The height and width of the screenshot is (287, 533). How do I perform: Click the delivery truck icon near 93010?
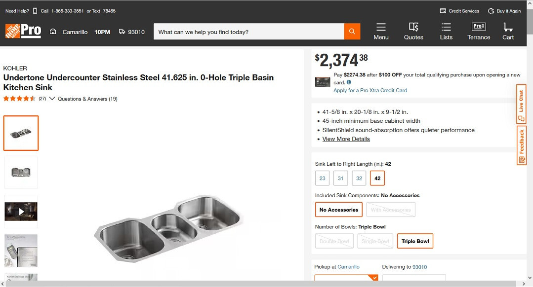coord(122,31)
